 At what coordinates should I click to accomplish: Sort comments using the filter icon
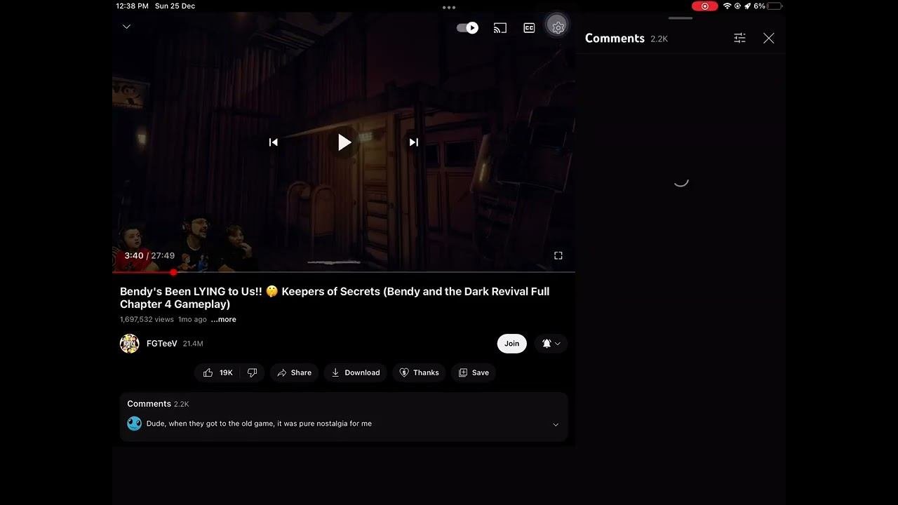click(739, 38)
